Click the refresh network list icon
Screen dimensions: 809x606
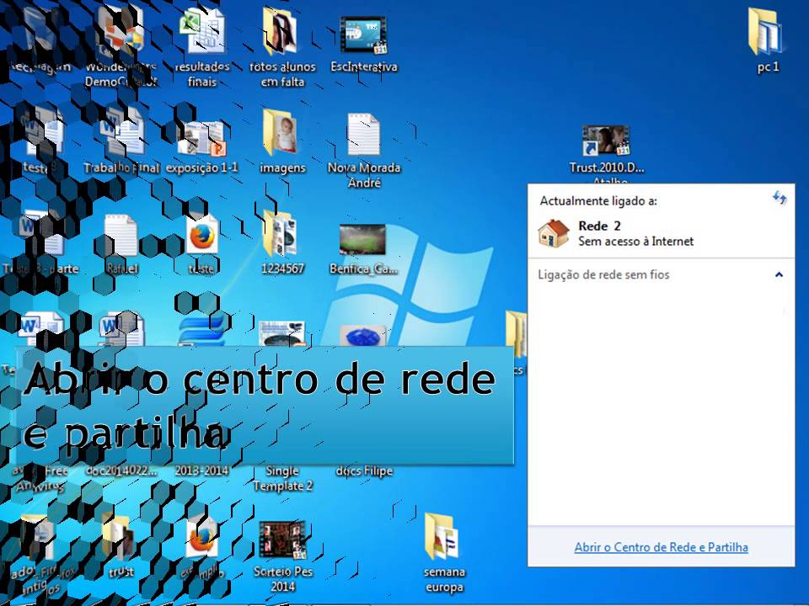[780, 197]
